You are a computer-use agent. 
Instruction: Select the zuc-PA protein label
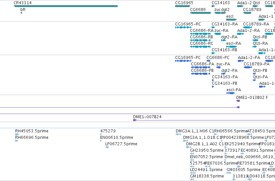[223, 64]
